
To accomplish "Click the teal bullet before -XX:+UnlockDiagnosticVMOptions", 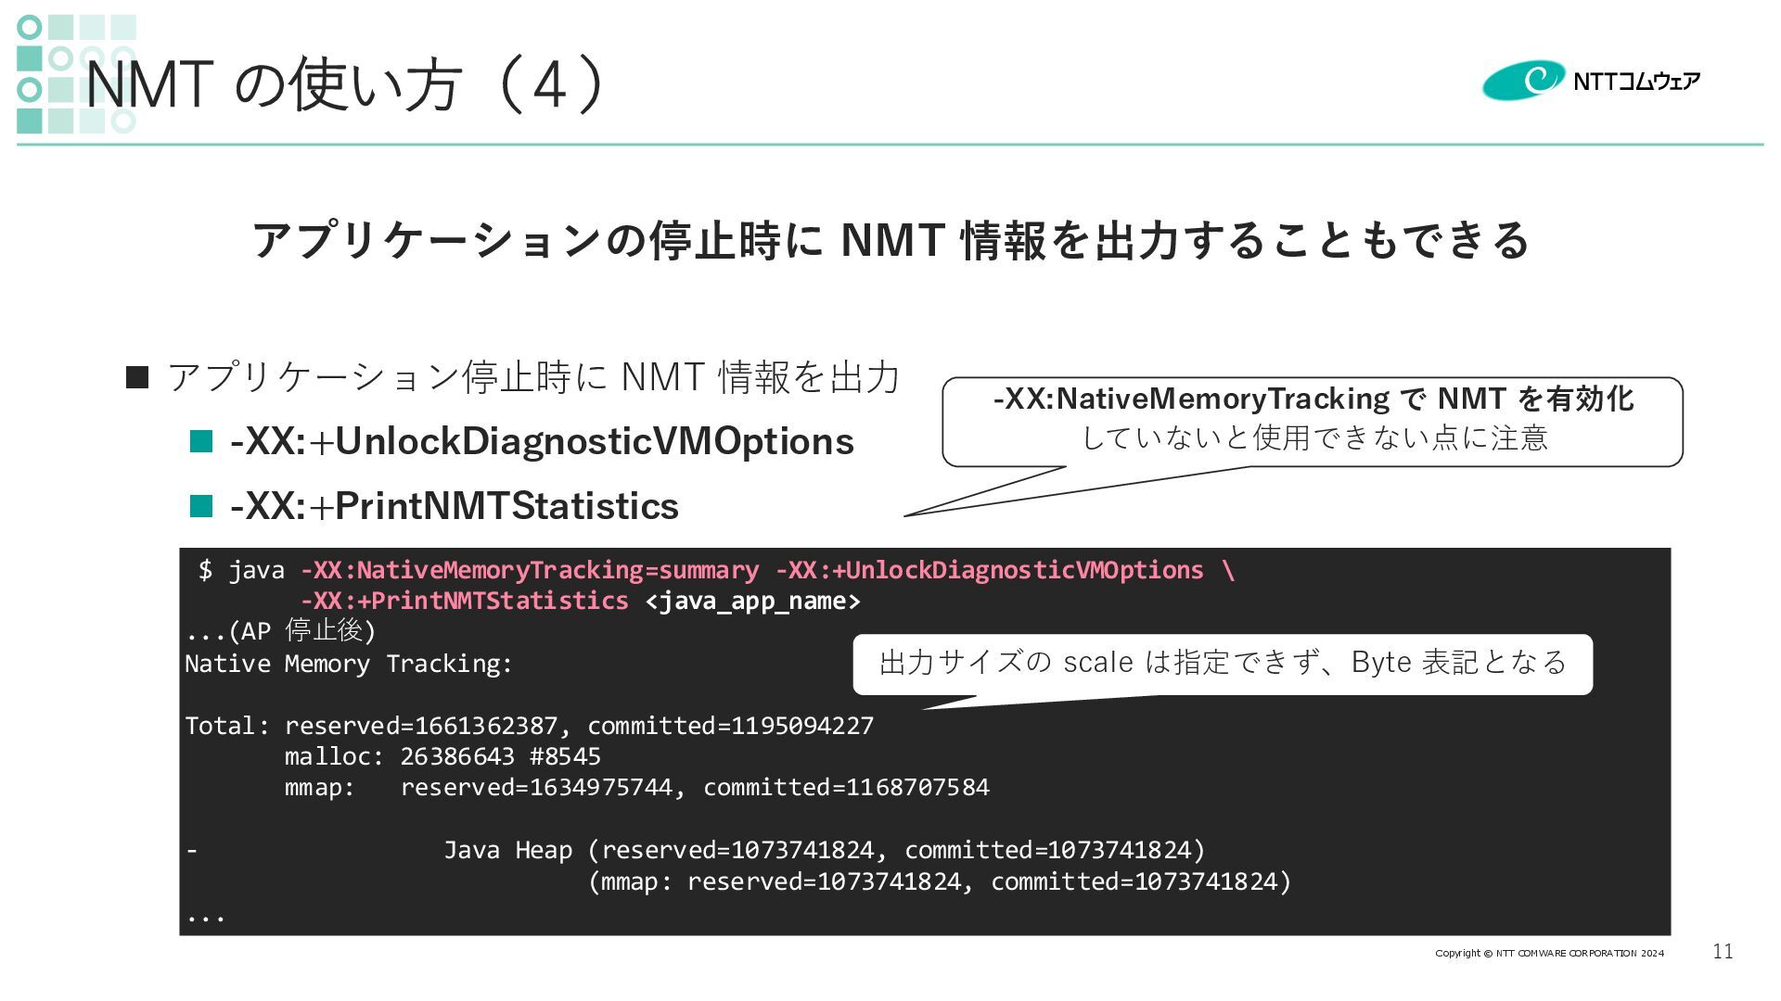I will click(x=201, y=441).
